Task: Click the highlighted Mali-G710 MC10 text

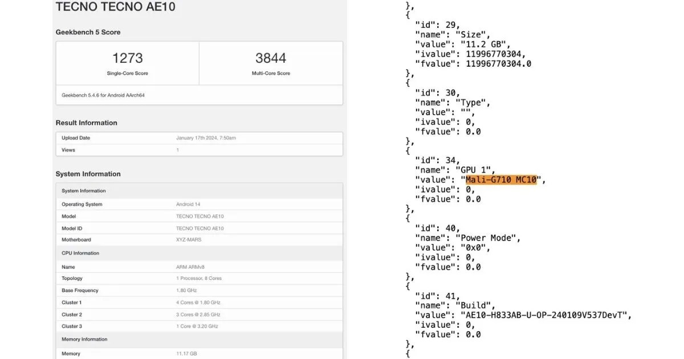Action: tap(501, 180)
